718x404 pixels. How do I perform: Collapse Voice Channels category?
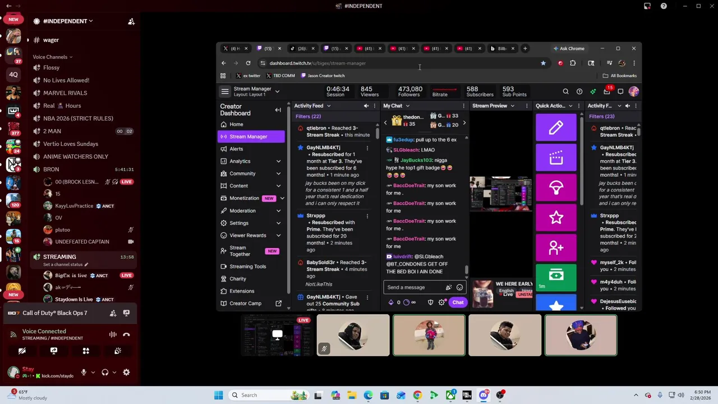[52, 57]
